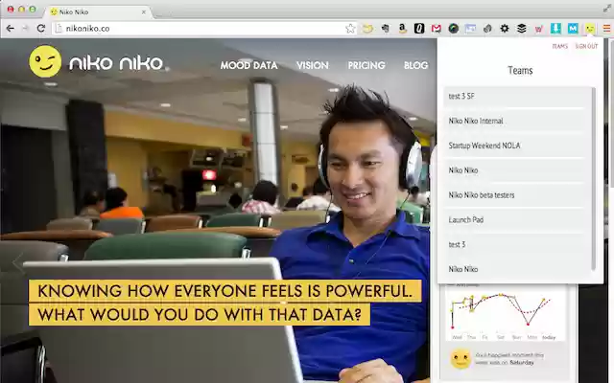Click the "niko niko" wordmark text

tap(116, 63)
